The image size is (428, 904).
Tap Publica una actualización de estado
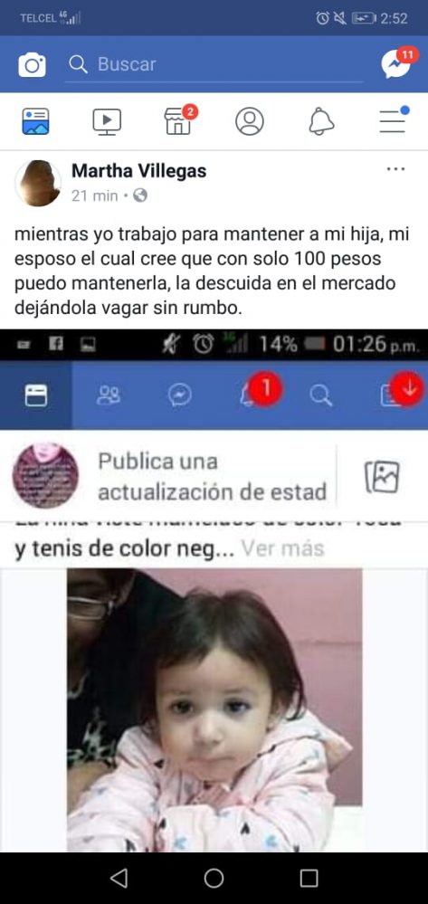[213, 477]
